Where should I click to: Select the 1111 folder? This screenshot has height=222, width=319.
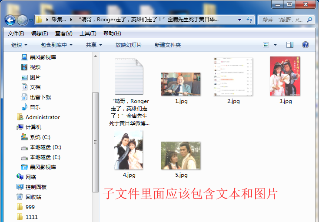(27, 217)
